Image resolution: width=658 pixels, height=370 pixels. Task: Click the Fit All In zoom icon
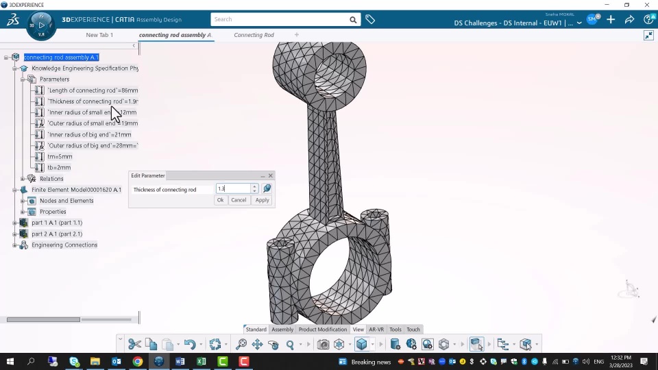pyautogui.click(x=241, y=345)
